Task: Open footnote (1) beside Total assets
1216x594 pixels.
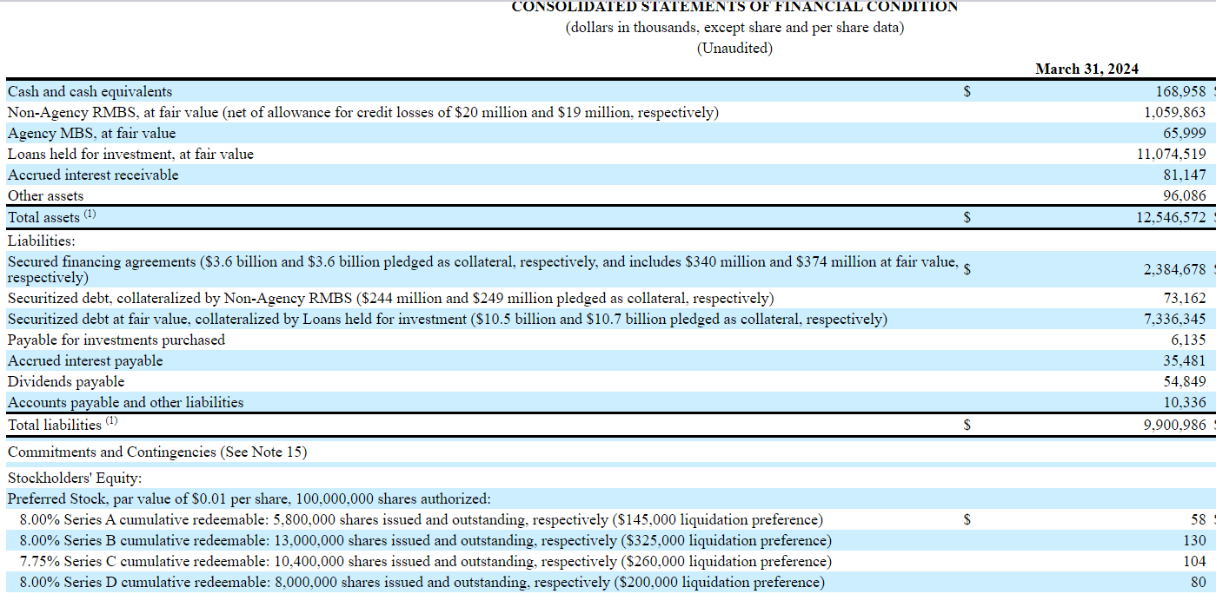Action: (90, 214)
